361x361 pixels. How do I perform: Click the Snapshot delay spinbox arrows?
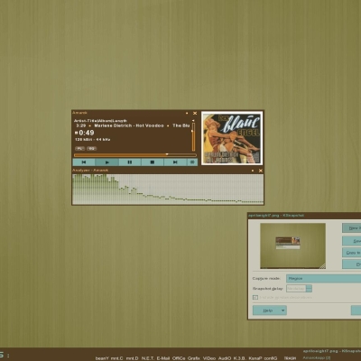pos(309,289)
